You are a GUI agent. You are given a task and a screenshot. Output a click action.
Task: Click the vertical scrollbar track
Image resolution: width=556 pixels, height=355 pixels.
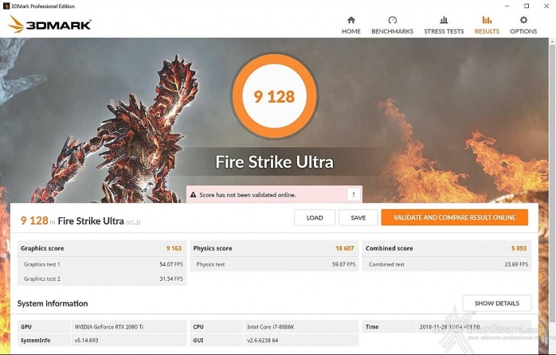(553, 198)
